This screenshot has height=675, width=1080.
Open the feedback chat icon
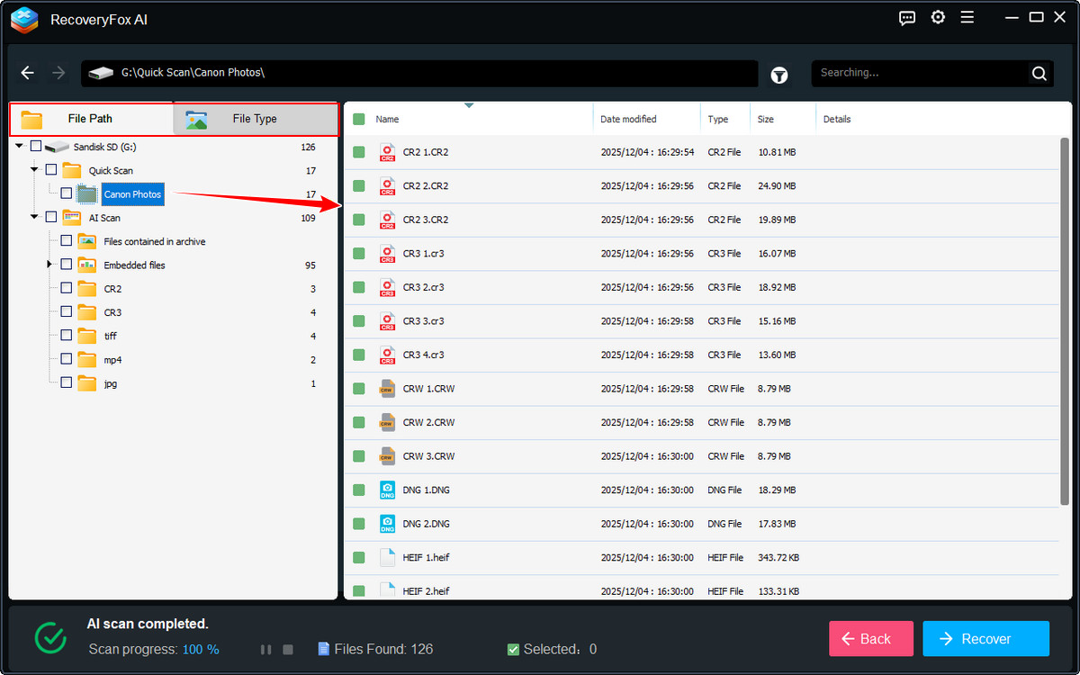[907, 18]
